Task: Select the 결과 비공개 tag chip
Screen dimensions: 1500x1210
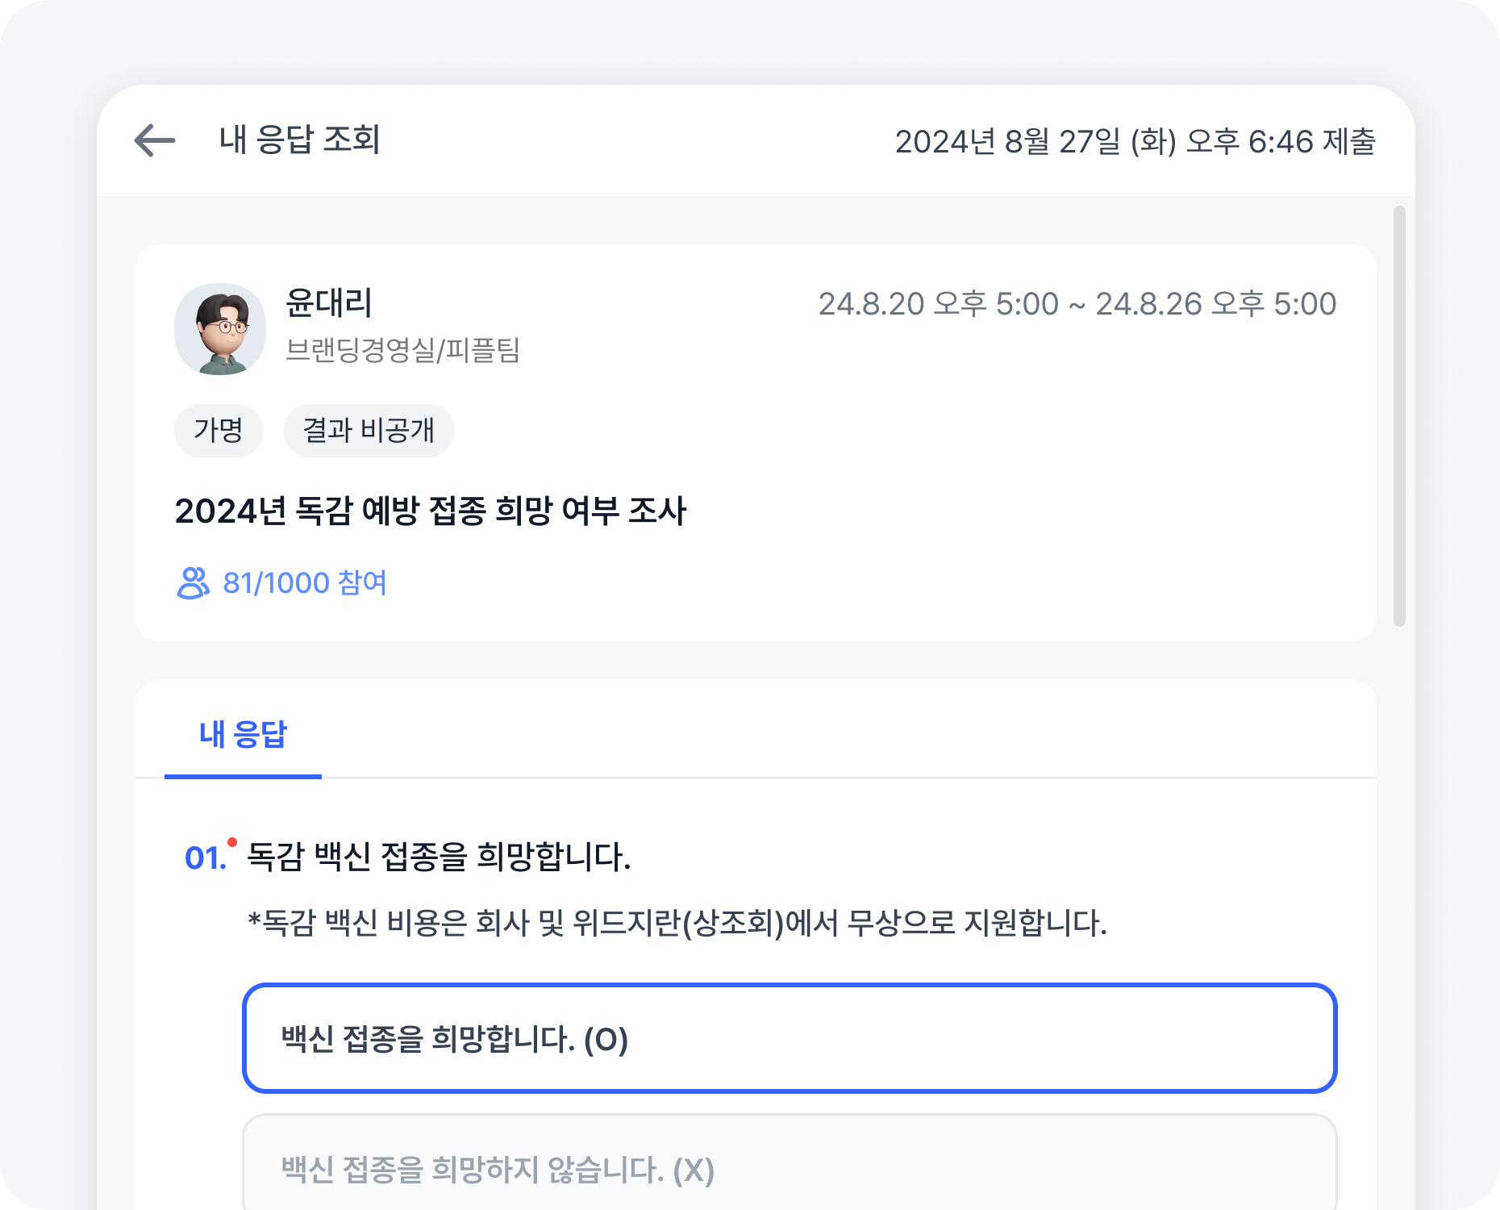Action: pyautogui.click(x=369, y=431)
